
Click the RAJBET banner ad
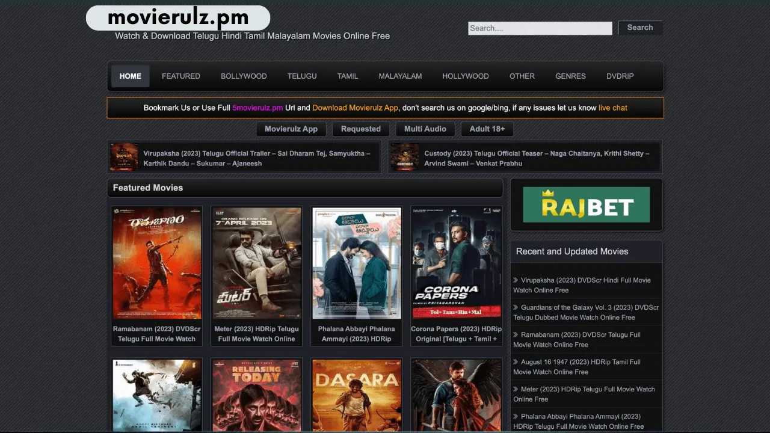click(x=587, y=204)
